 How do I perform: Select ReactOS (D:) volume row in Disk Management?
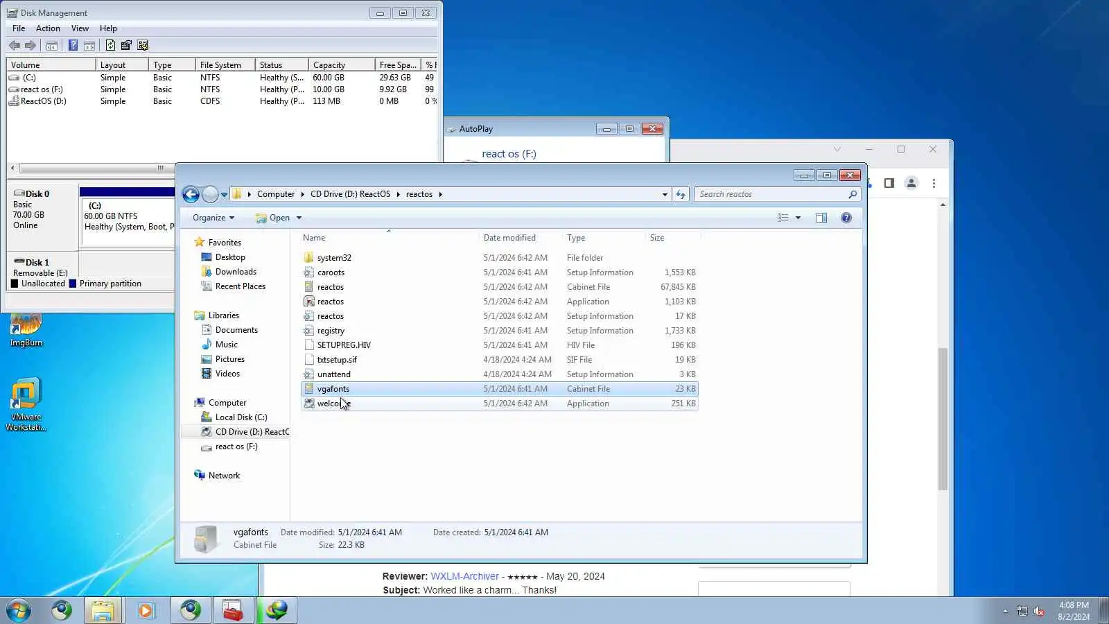(222, 101)
